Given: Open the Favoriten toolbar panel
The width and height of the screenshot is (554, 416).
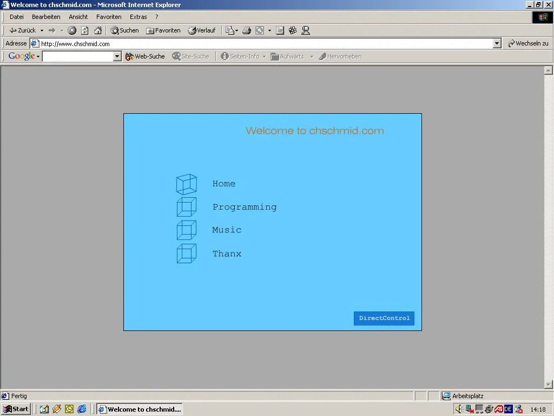Looking at the screenshot, I should click(163, 30).
